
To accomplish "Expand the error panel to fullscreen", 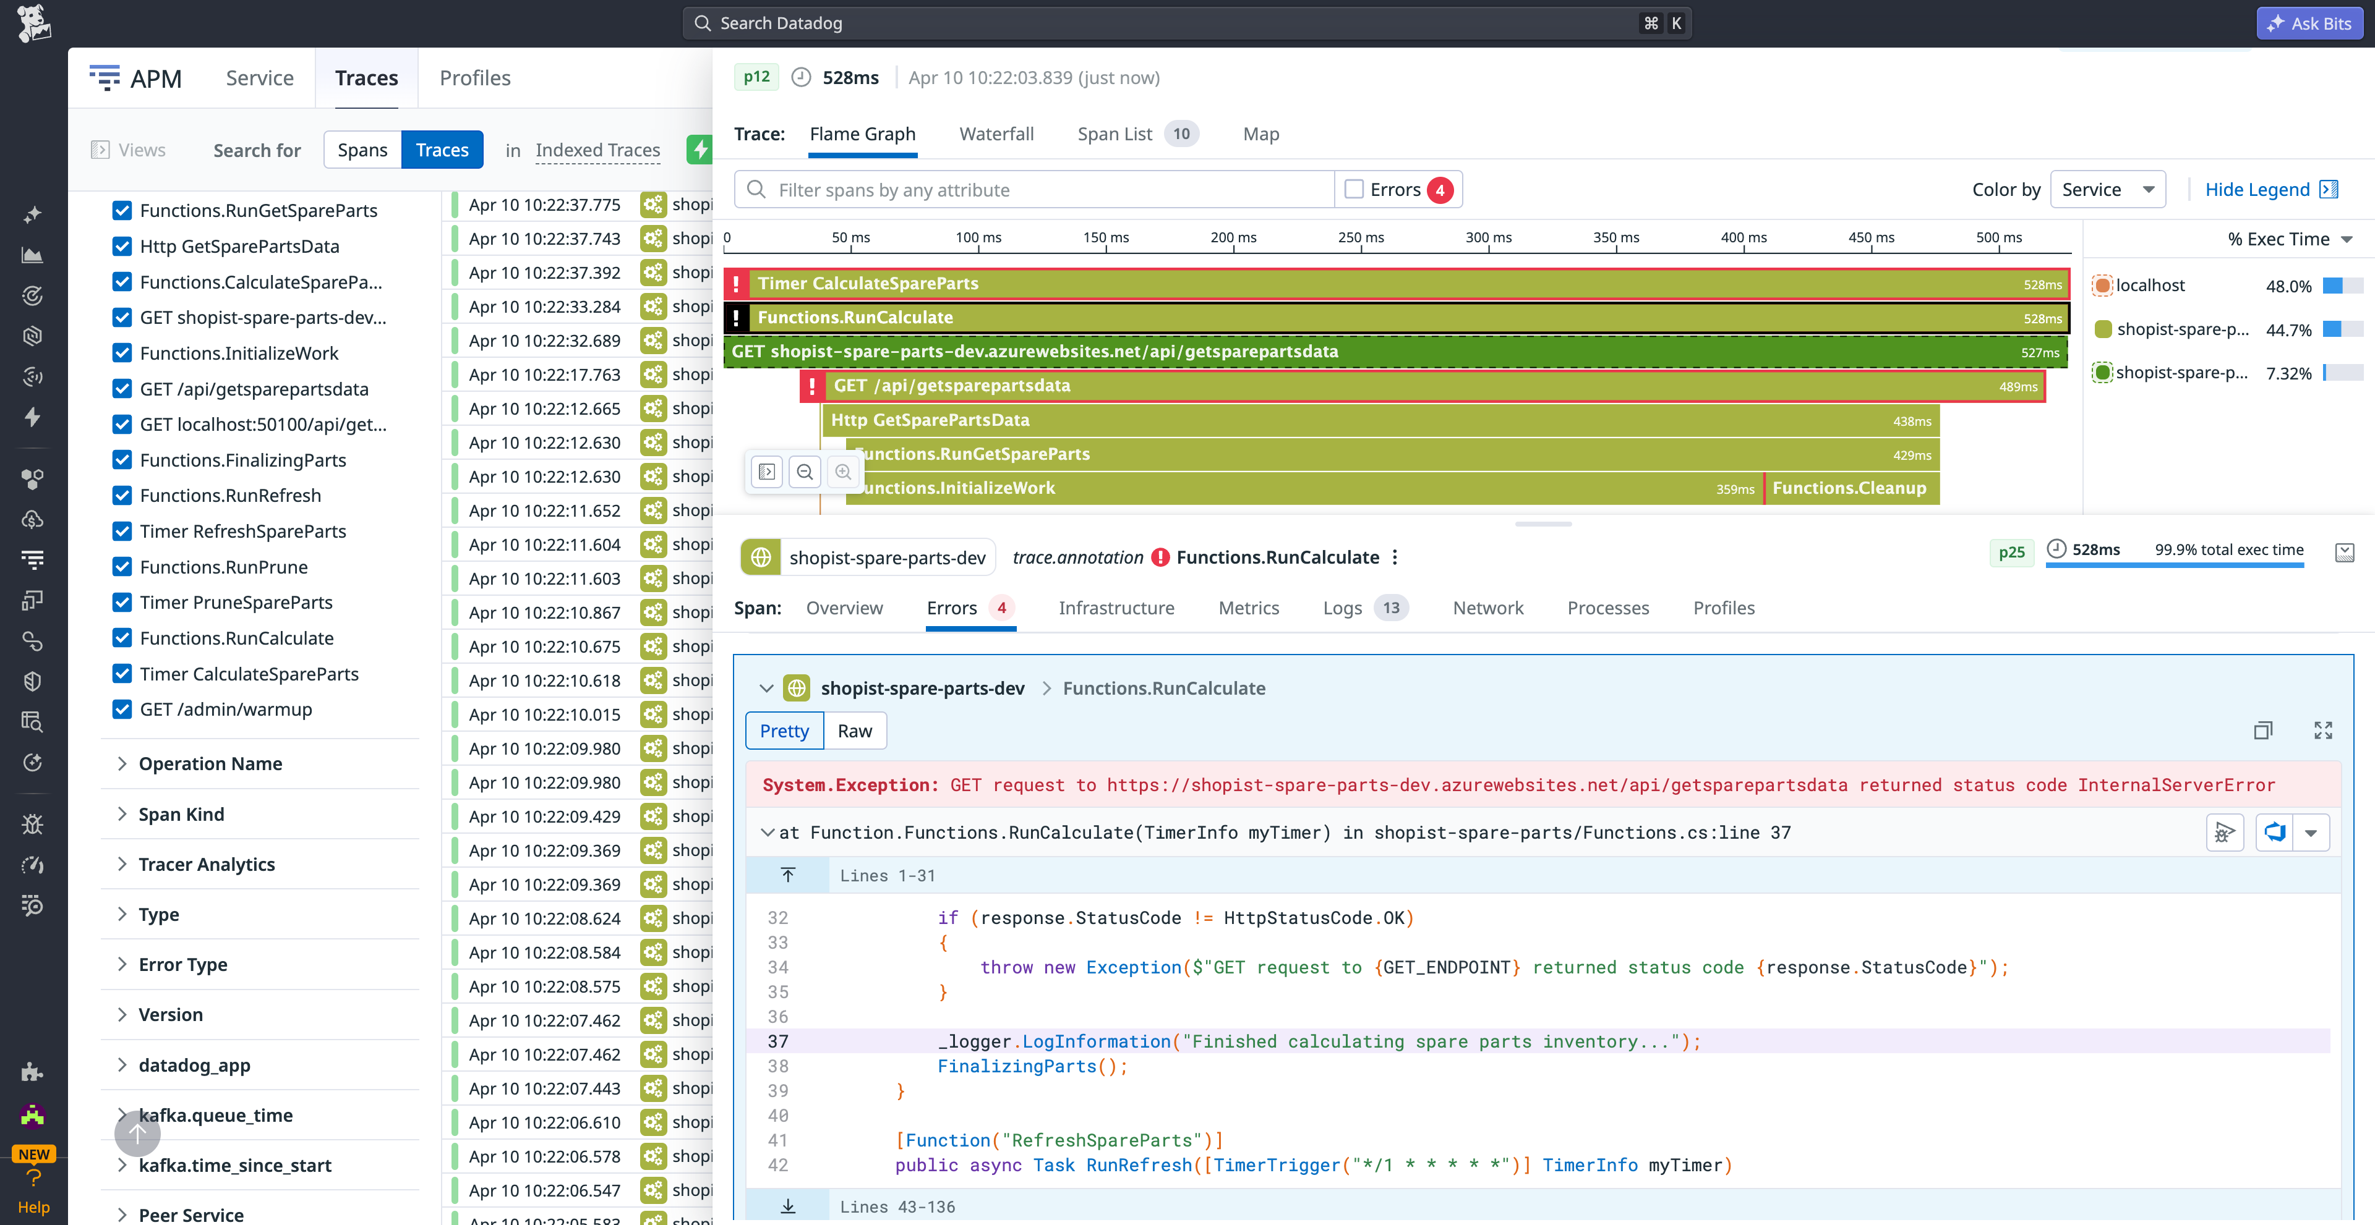I will click(x=2324, y=731).
